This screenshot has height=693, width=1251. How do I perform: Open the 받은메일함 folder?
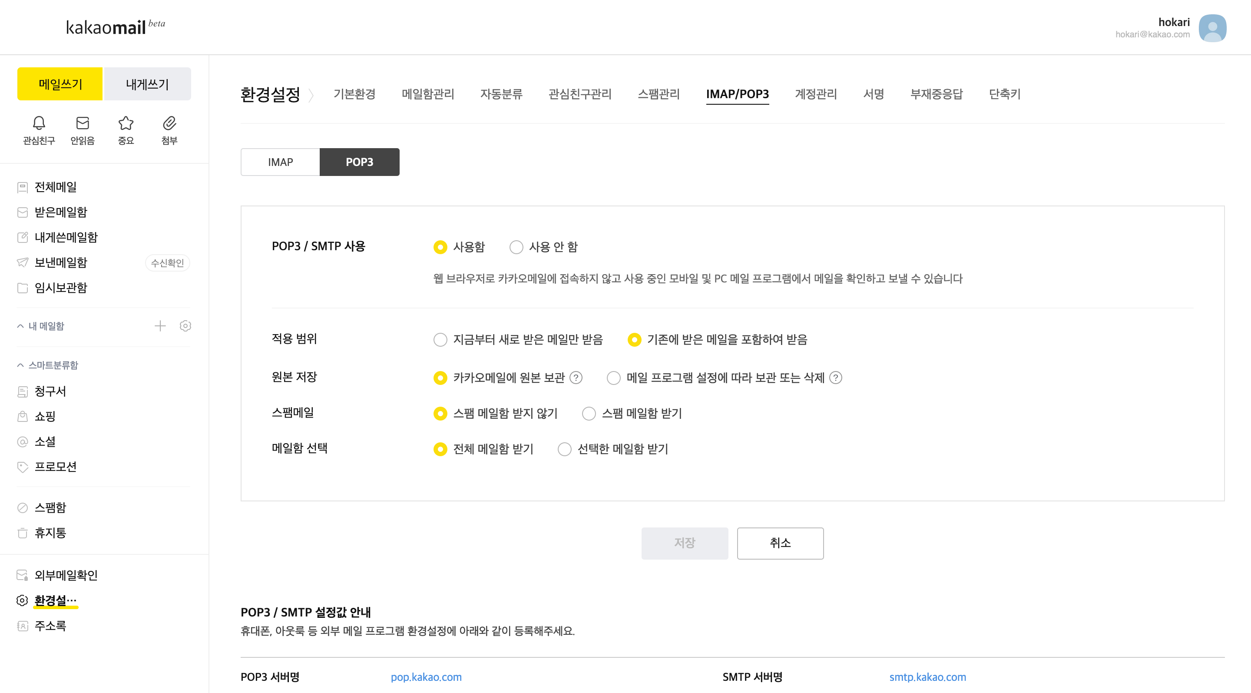click(x=61, y=212)
